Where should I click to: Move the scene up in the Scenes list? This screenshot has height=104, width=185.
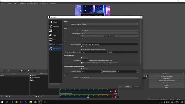click(x=7, y=96)
